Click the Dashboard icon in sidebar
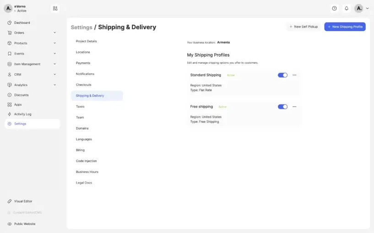This screenshot has width=374, height=233. coord(9,22)
